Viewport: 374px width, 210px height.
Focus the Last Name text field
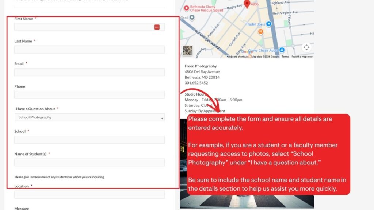[89, 50]
